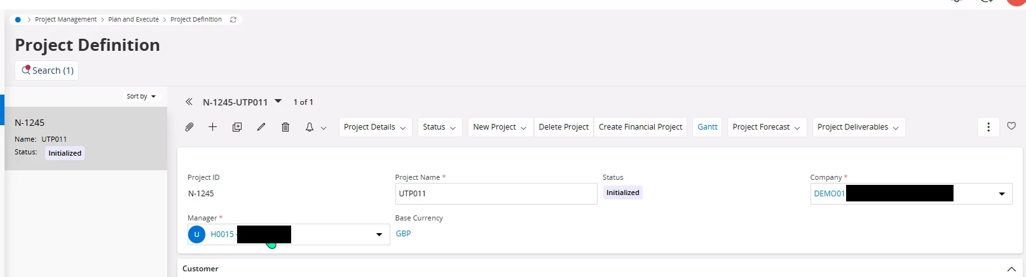The width and height of the screenshot is (1026, 277).
Task: Open the attachments paperclip icon
Action: click(x=189, y=127)
